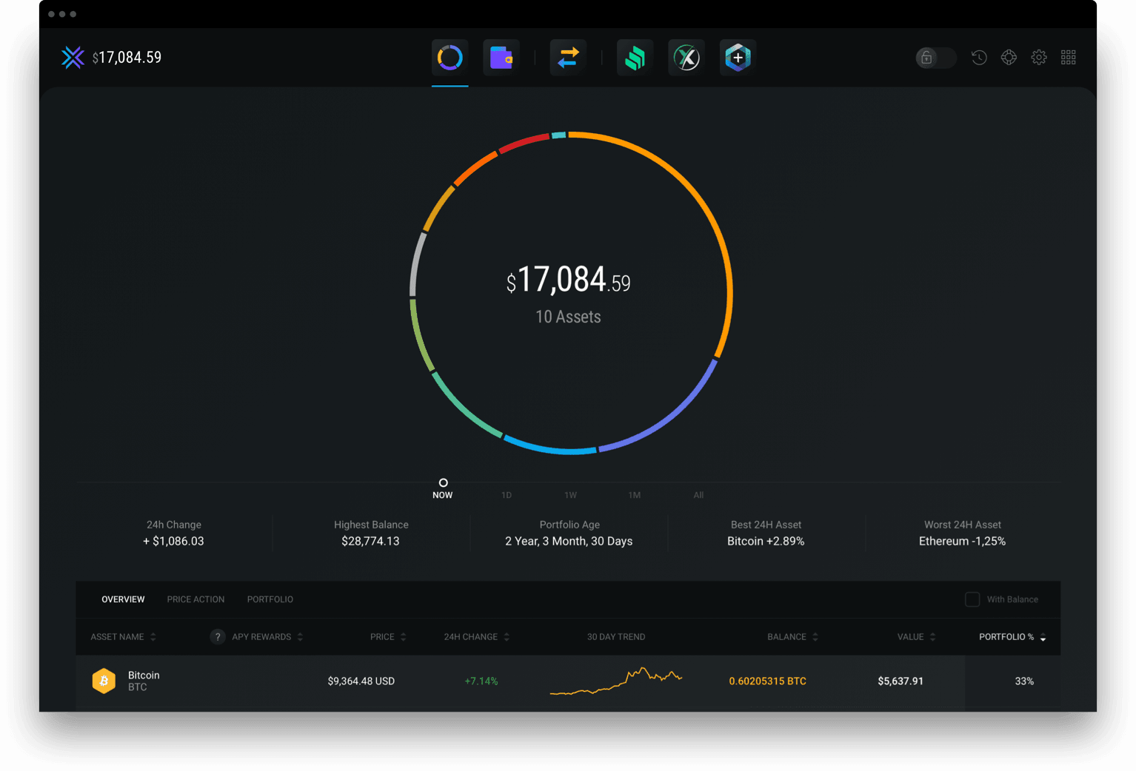Click Best 24H Asset Bitcoin +2.89%
This screenshot has width=1136, height=771.
coord(766,533)
